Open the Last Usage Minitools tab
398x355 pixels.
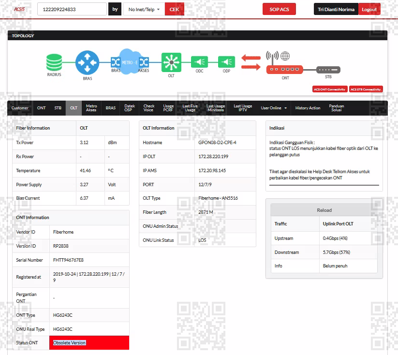pos(216,108)
